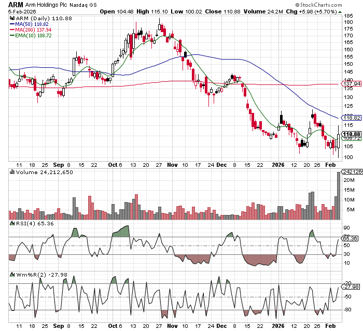
Task: Click the Oct 6 label on price axis
Action: pos(115,165)
